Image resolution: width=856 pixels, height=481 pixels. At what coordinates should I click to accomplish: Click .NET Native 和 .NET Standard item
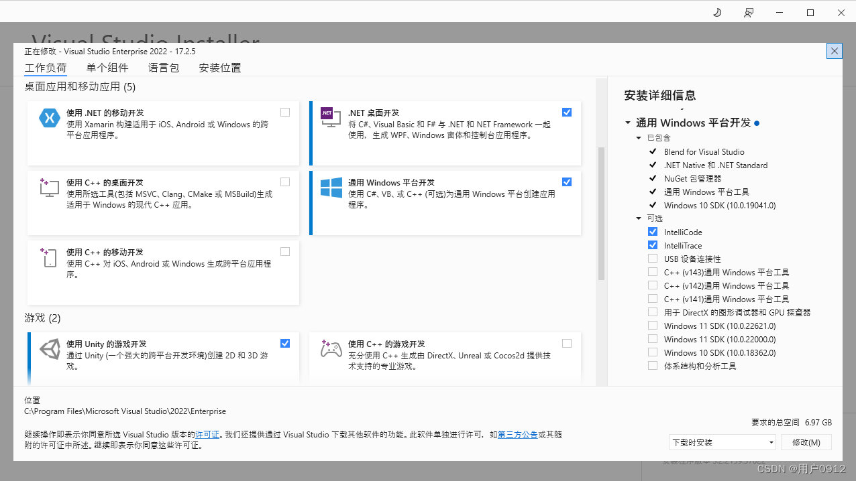716,165
